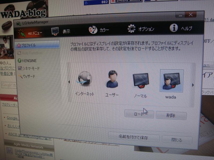Open the カラー palette icon
The height and width of the screenshot is (160, 214).
[x=93, y=29]
